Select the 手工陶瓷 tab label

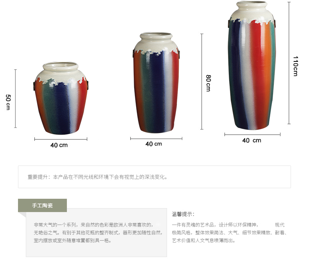tap(42, 205)
